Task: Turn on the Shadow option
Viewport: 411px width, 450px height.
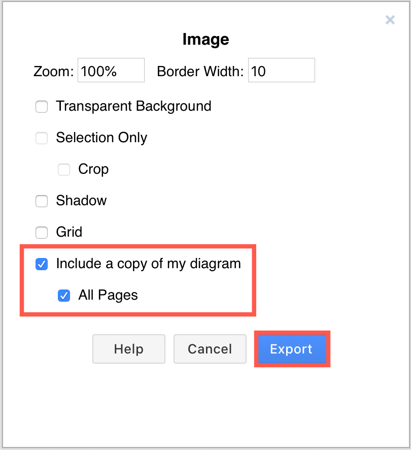Action: (x=42, y=201)
